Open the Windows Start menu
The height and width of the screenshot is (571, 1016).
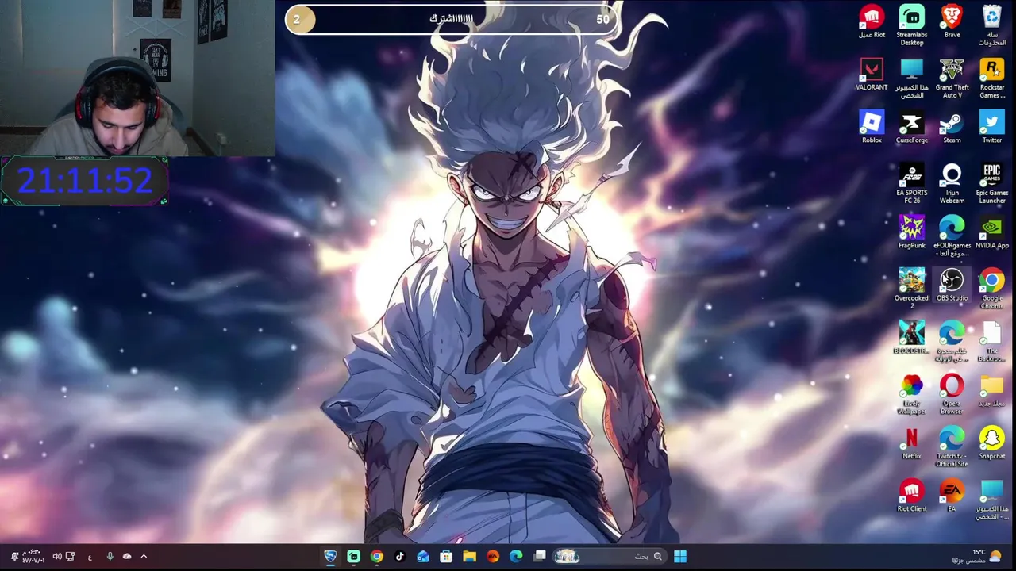680,556
